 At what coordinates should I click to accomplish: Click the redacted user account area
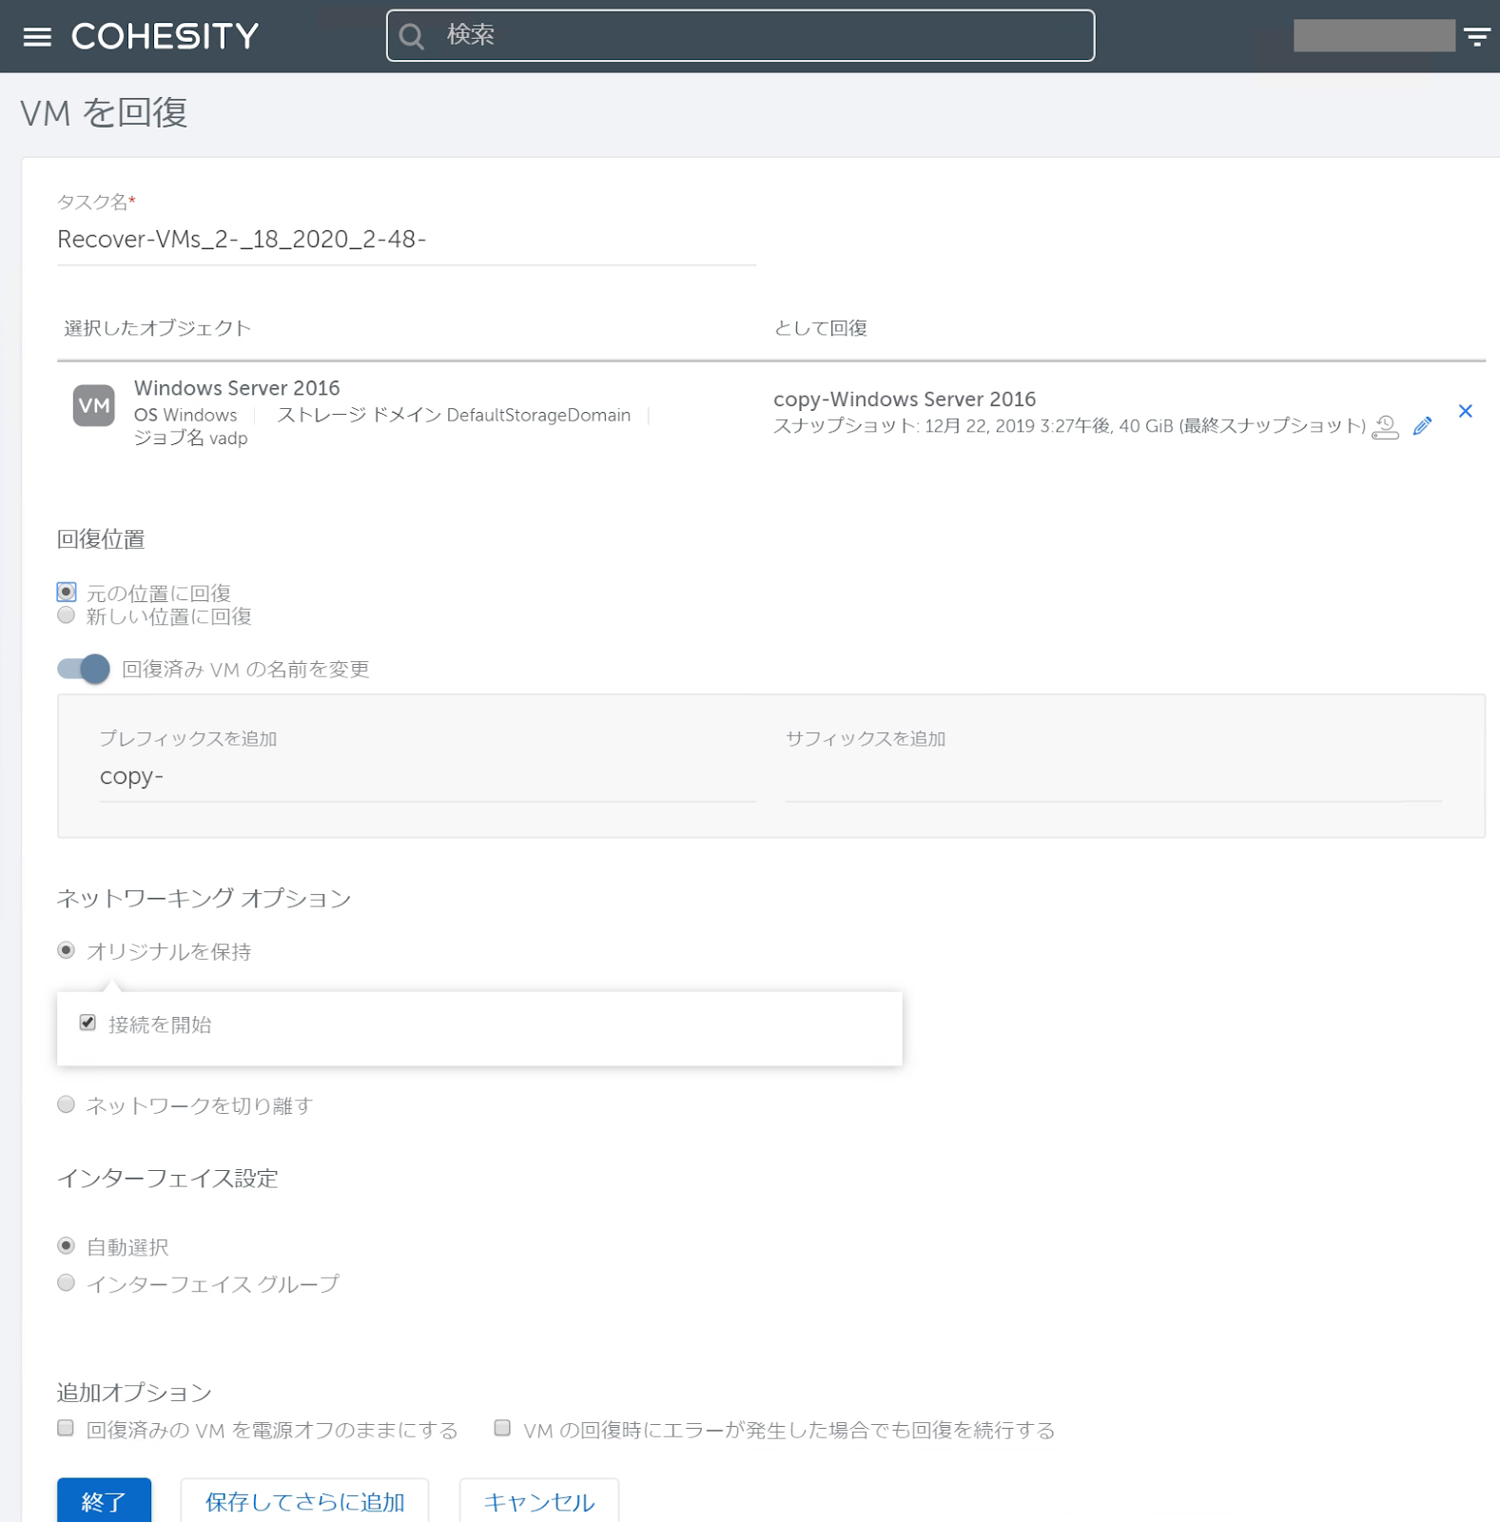pos(1373,36)
